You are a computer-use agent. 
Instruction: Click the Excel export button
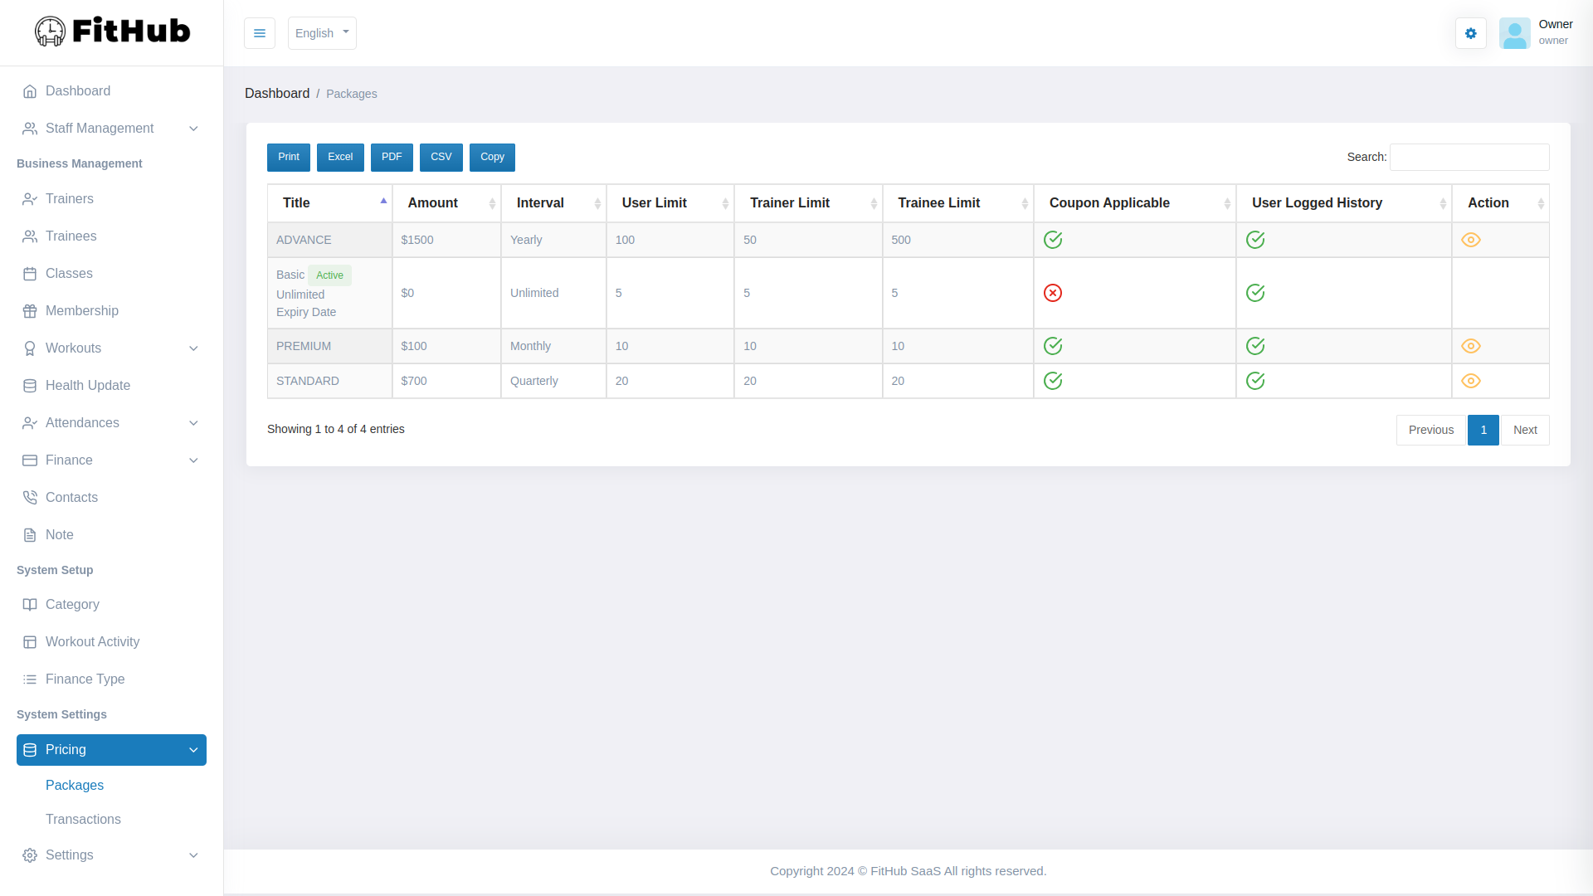340,157
